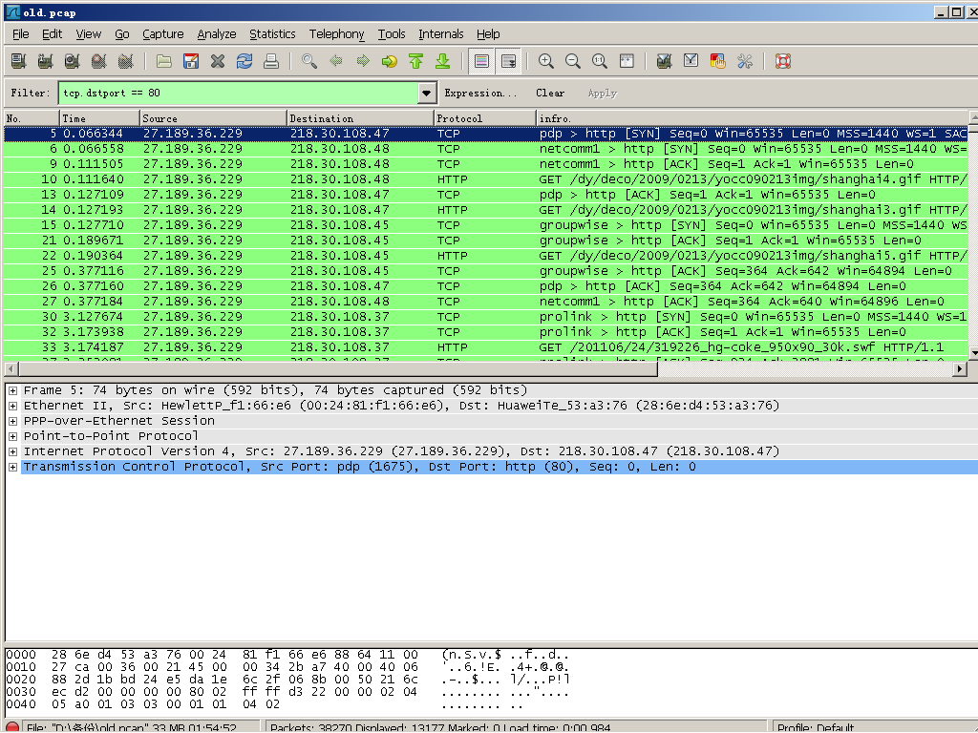The image size is (978, 733).
Task: Go to specified packet number icon
Action: point(390,61)
